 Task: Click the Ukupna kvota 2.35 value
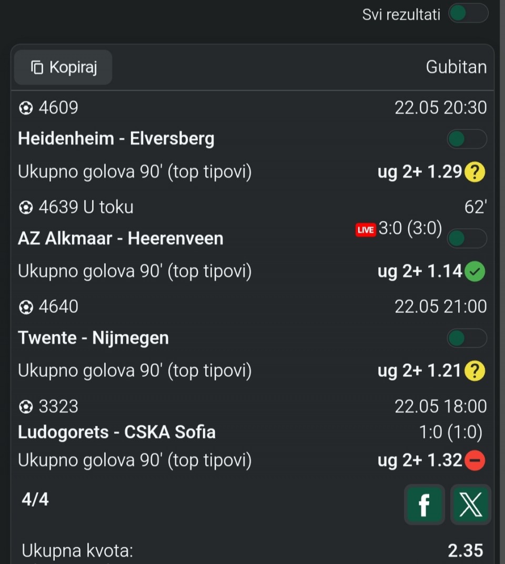pyautogui.click(x=466, y=551)
